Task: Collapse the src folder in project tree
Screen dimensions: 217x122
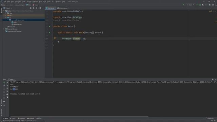Action: click(6, 18)
